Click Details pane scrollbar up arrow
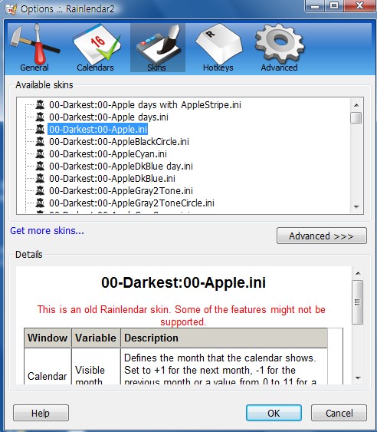Screen dimensions: 377x432 coord(358,273)
